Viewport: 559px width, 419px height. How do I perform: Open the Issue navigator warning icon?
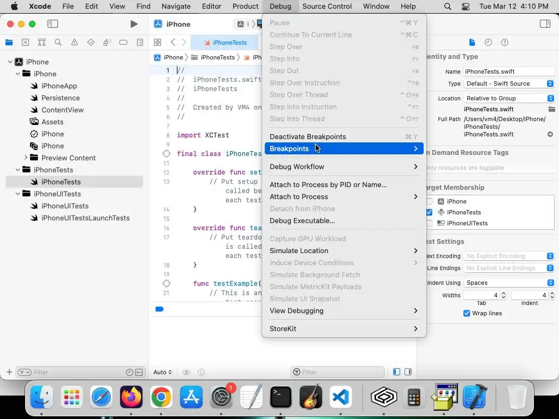pos(74,43)
